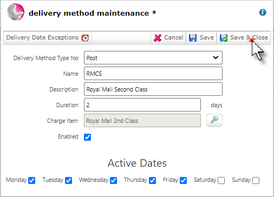Screen dimensions: 274x197
Task: Expand the Delivery Method Type No dropdown
Action: (x=153, y=58)
